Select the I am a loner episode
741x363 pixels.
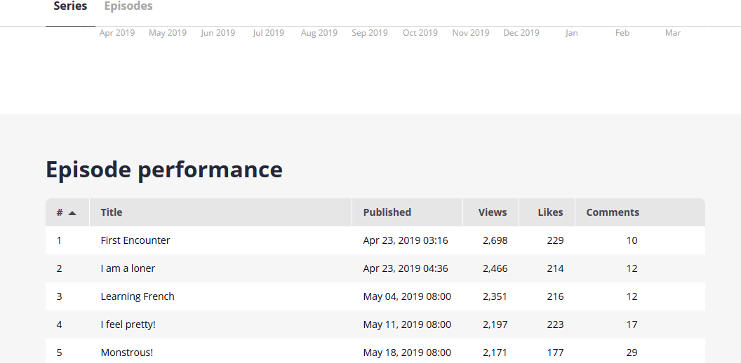click(128, 268)
